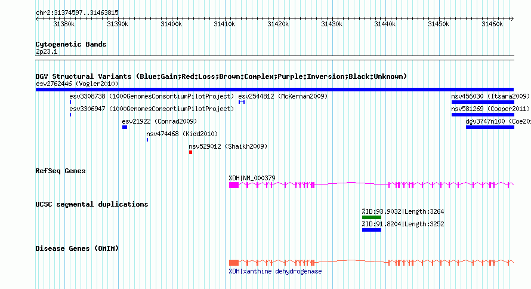Open the XDH|xanthine dehydrogenase OMIM link
This screenshot has width=531, height=289.
(x=275, y=271)
